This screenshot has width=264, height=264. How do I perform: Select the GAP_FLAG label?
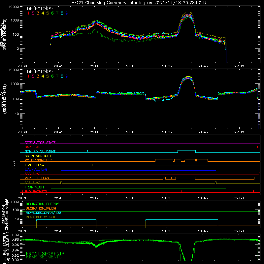(x=32, y=147)
